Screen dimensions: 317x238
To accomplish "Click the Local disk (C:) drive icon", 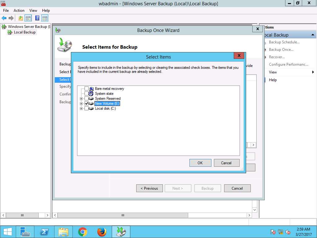I will point(91,108).
